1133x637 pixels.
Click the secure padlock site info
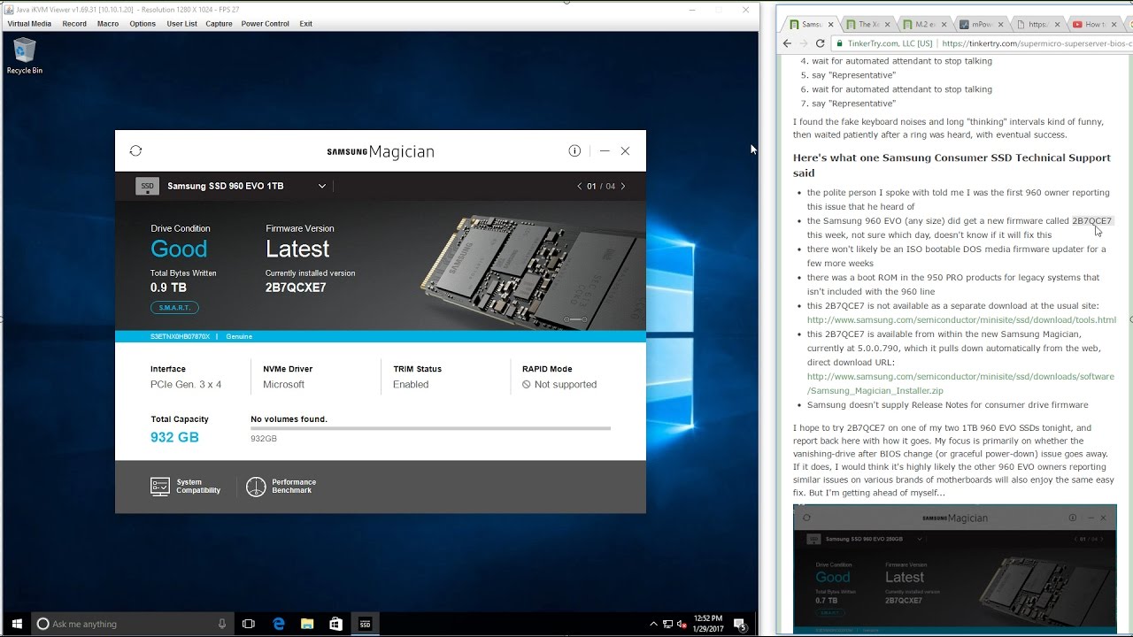coord(839,42)
